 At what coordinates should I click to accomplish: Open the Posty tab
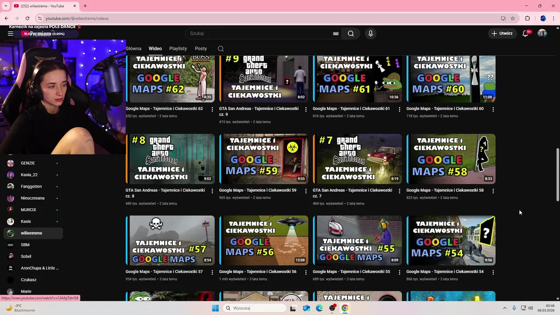click(x=201, y=49)
